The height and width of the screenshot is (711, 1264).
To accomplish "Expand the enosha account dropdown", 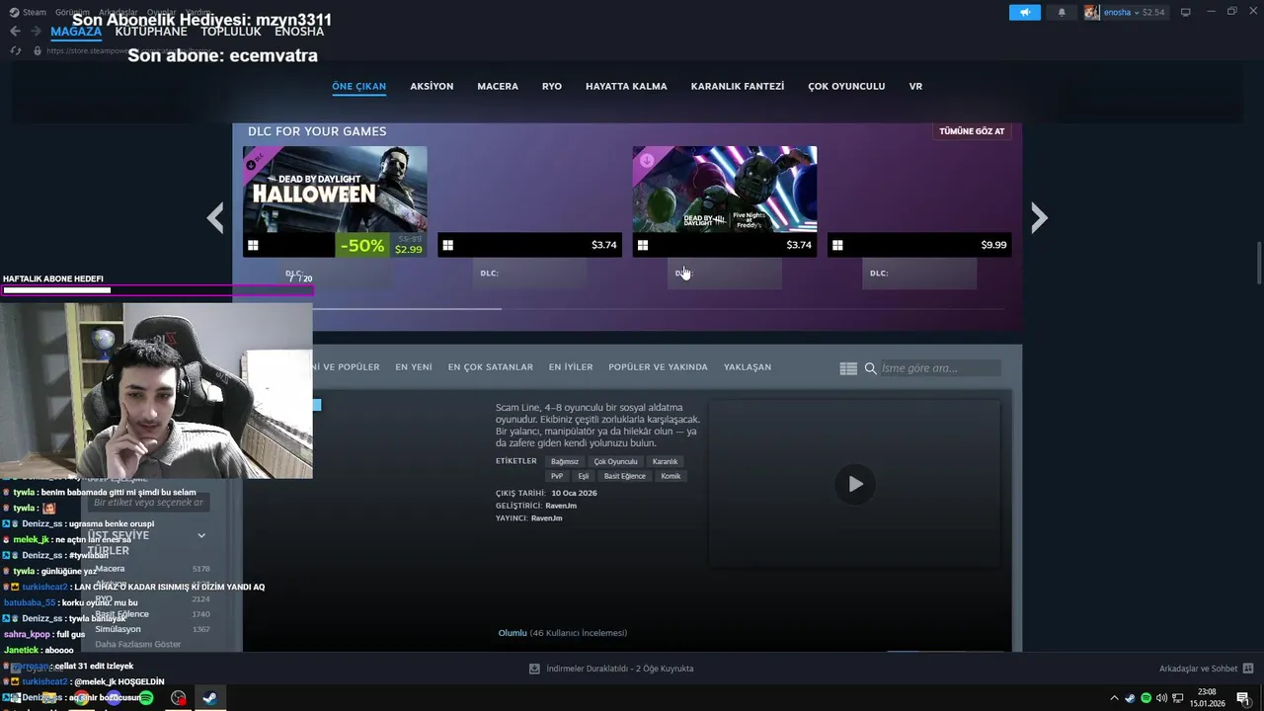I will (1135, 12).
